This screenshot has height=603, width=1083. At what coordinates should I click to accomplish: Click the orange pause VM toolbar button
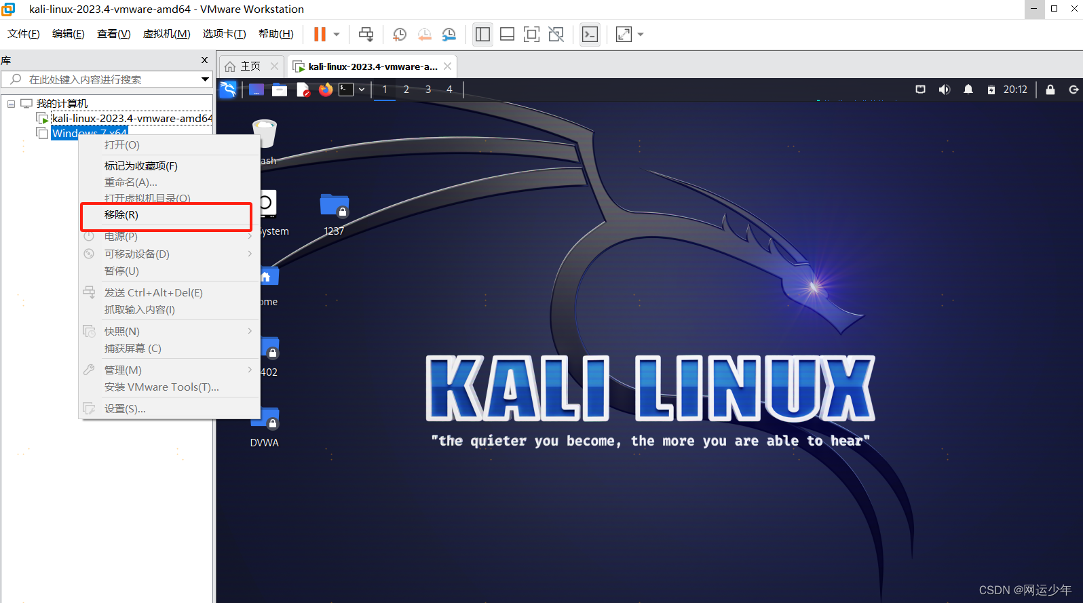pos(320,34)
